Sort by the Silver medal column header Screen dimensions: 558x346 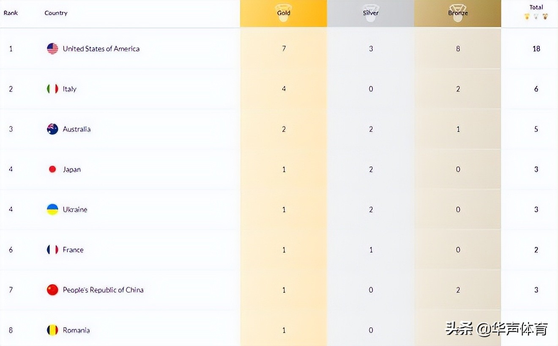[371, 13]
